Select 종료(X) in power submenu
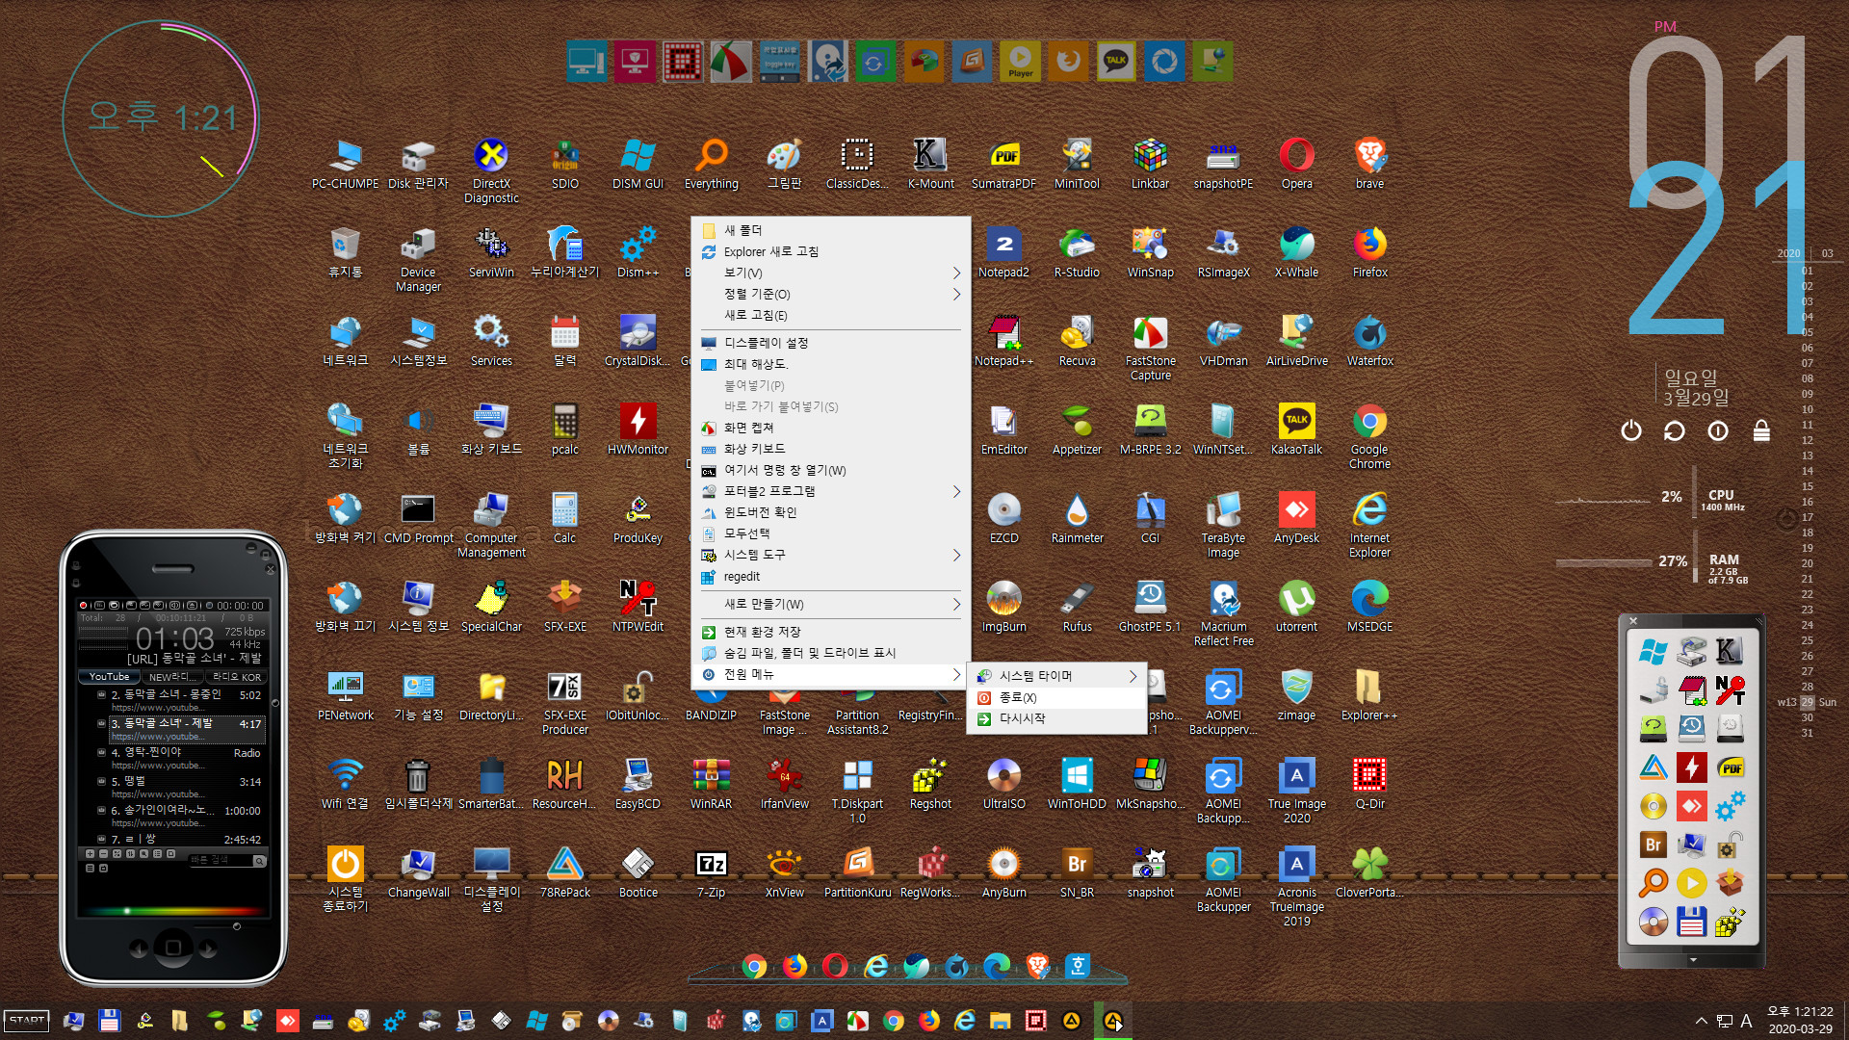This screenshot has width=1849, height=1040. pyautogui.click(x=1056, y=697)
